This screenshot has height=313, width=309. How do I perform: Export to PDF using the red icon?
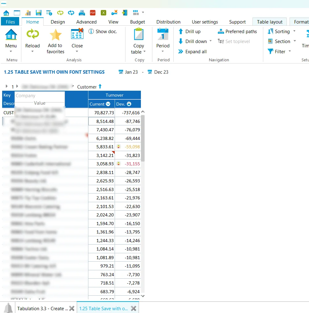coord(93,13)
